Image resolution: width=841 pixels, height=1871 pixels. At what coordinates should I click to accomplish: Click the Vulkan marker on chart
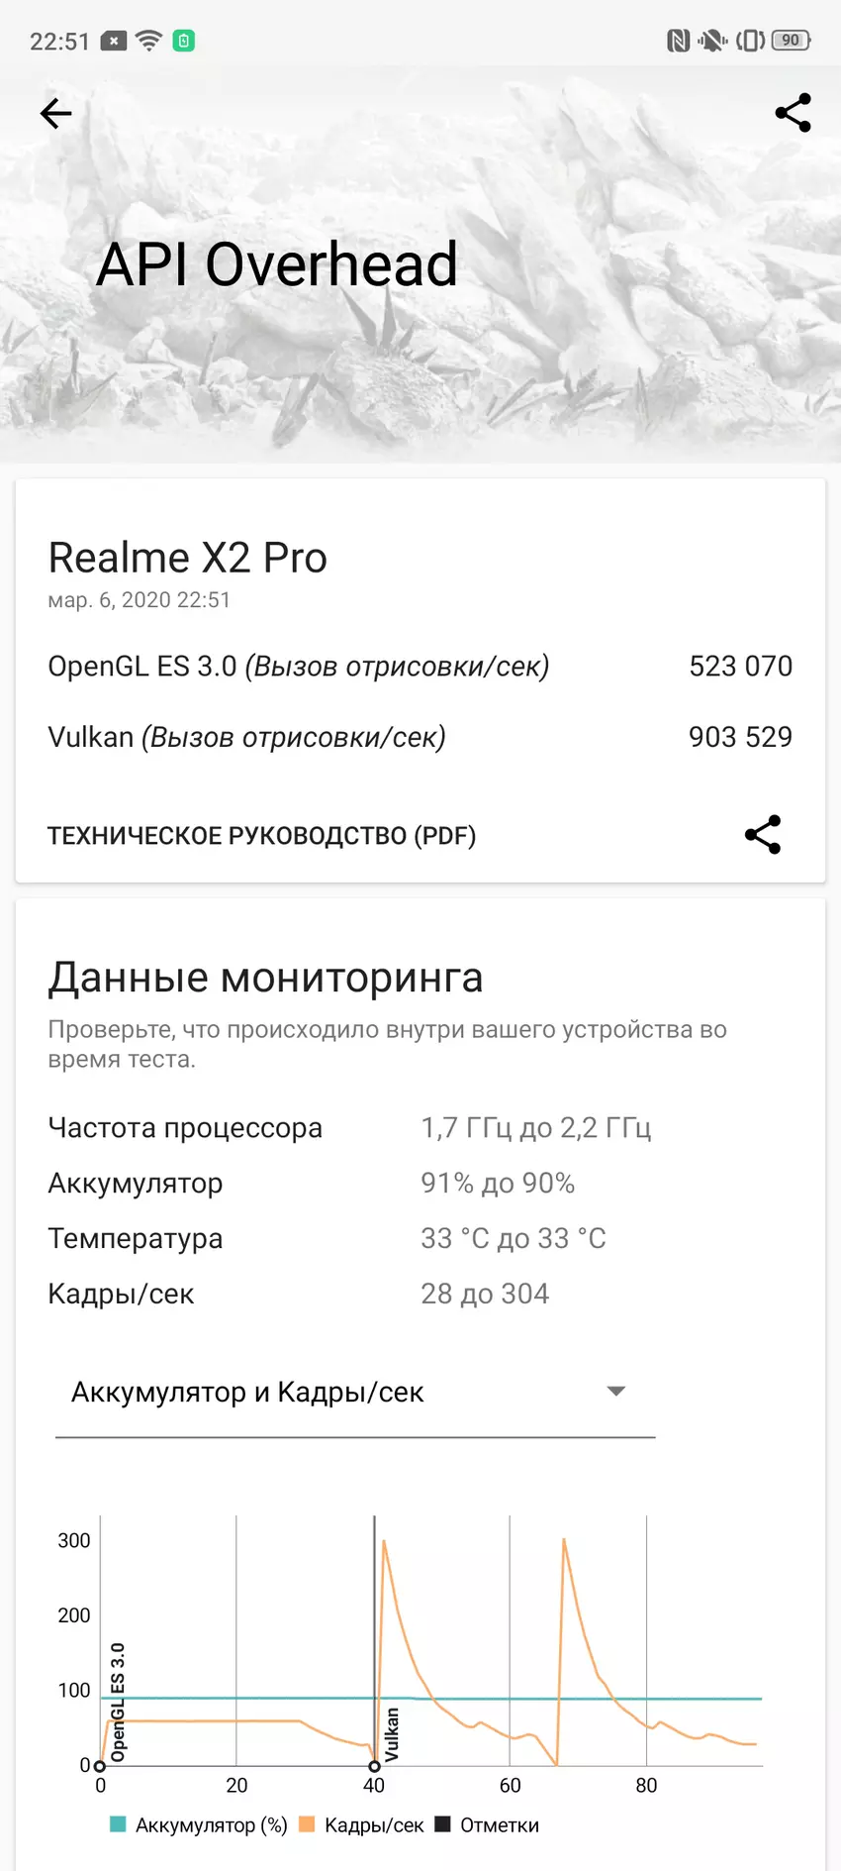pos(374,1766)
